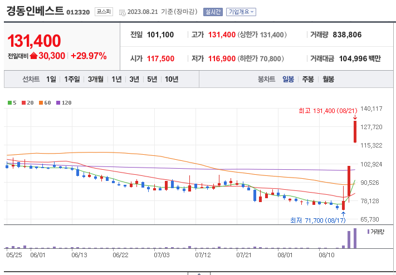Click the 140,117 price axis label

point(371,109)
